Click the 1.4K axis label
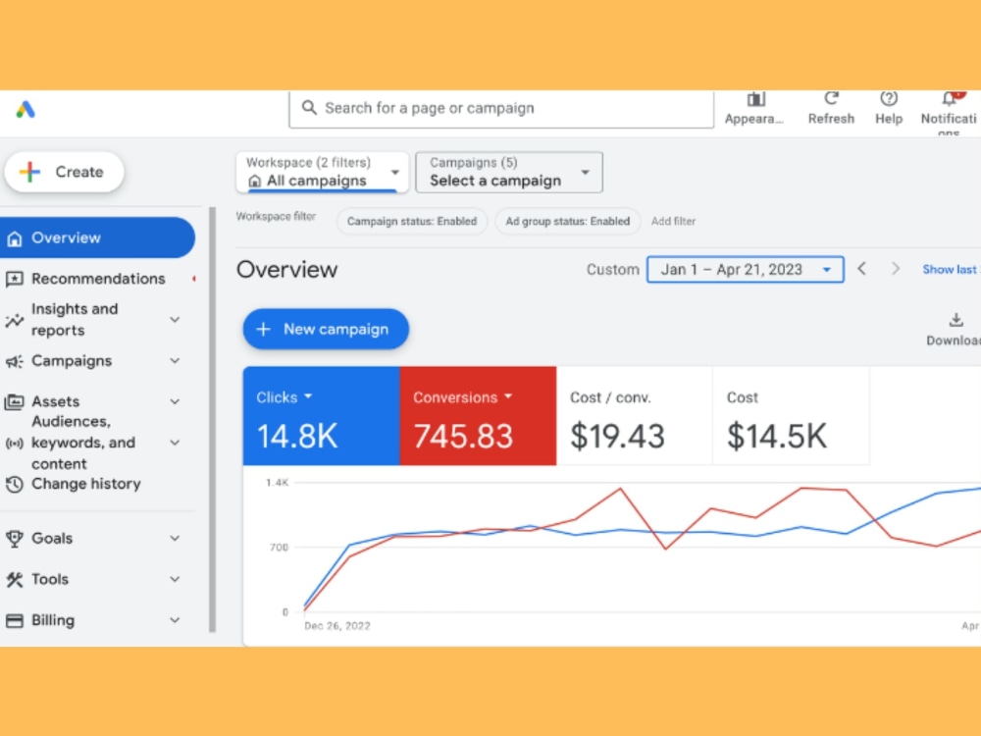This screenshot has height=736, width=981. 278,483
